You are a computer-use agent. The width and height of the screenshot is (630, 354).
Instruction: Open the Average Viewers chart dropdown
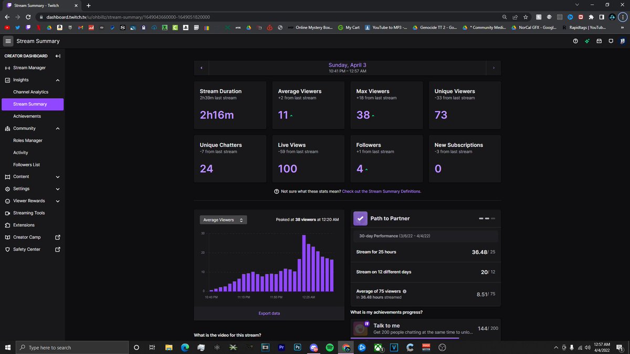tap(223, 220)
